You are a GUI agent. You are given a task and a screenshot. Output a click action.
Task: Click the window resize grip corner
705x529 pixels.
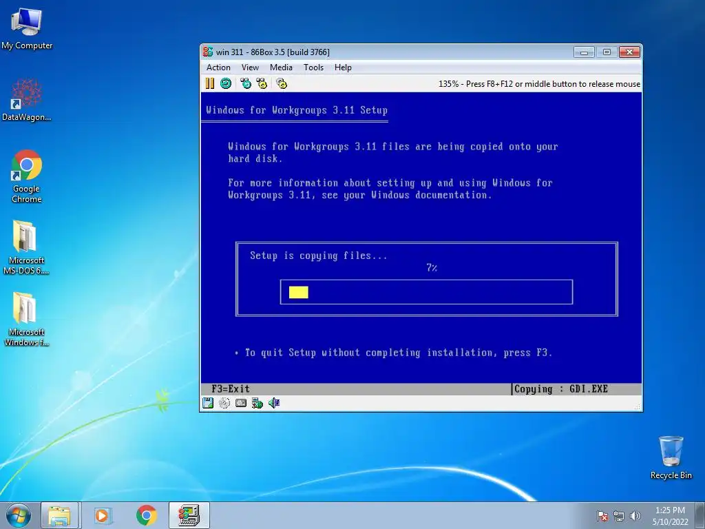pos(638,406)
